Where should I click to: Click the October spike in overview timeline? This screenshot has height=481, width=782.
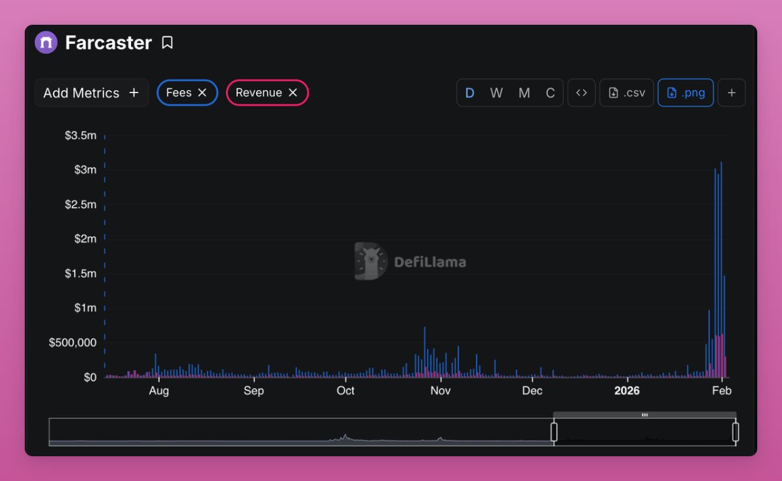(x=345, y=437)
